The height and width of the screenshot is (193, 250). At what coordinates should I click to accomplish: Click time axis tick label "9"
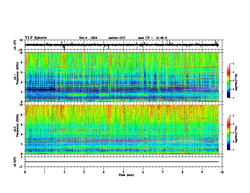coord(202,172)
